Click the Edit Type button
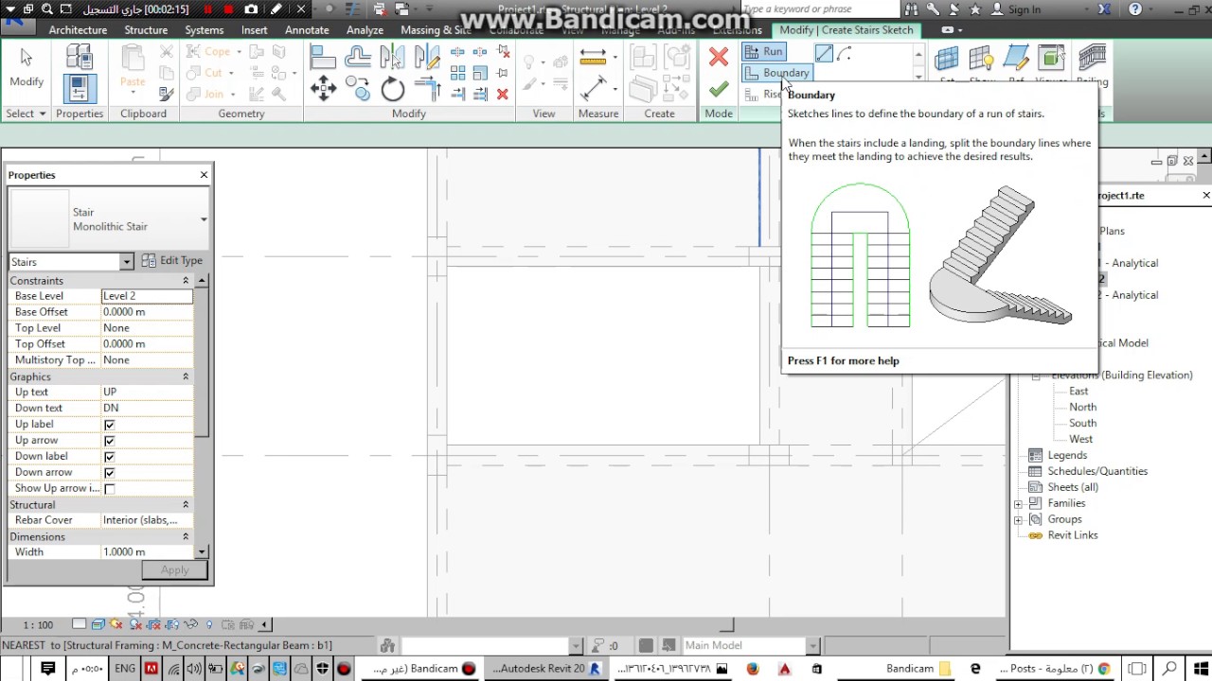Image resolution: width=1212 pixels, height=681 pixels. pyautogui.click(x=172, y=261)
